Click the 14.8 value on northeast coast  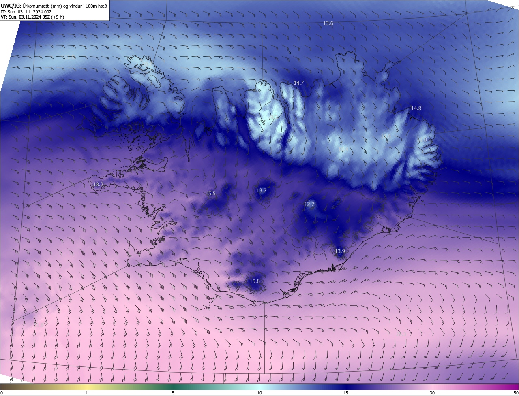pyautogui.click(x=416, y=109)
